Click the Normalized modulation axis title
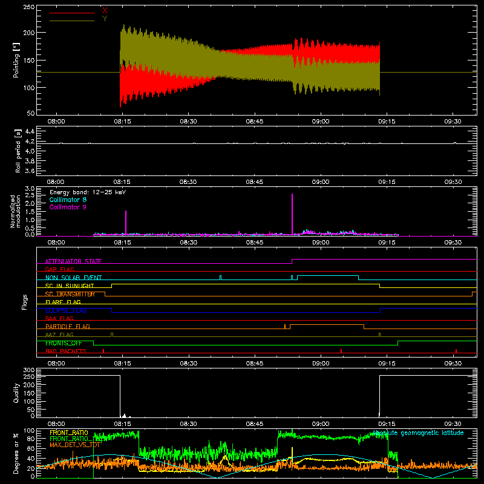 point(16,211)
